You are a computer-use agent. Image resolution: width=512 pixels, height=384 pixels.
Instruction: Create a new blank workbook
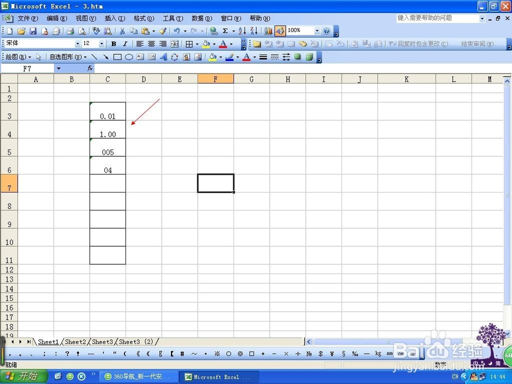(10, 31)
